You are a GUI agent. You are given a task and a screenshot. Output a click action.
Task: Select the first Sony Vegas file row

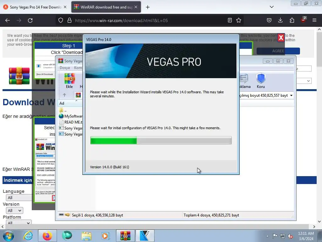70,128
